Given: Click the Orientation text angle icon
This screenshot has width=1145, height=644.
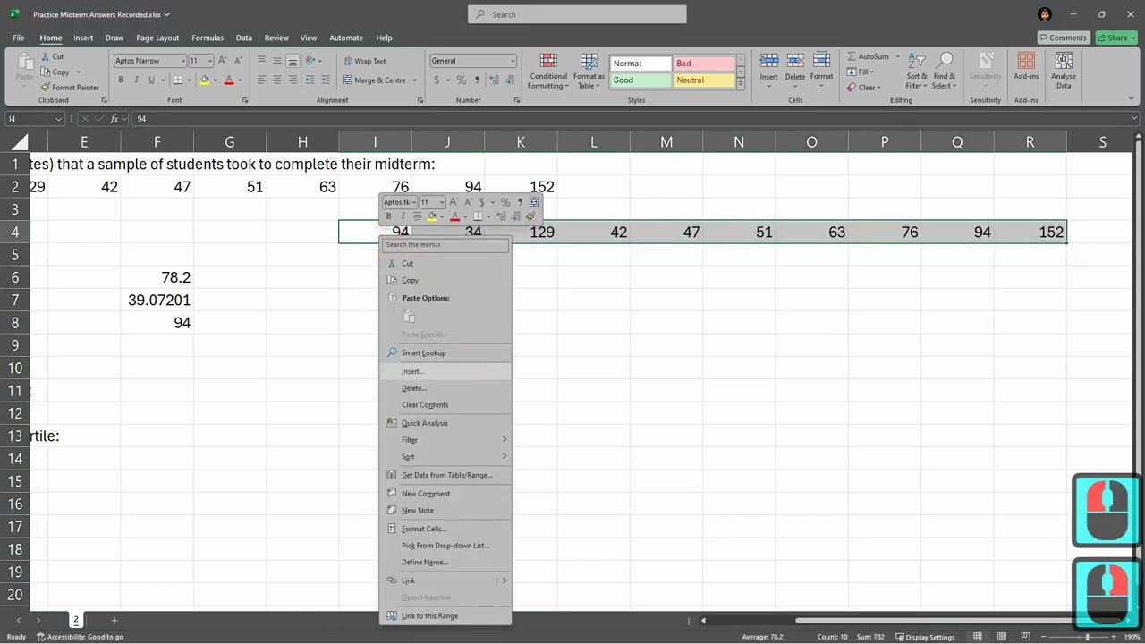Looking at the screenshot, I should [310, 61].
